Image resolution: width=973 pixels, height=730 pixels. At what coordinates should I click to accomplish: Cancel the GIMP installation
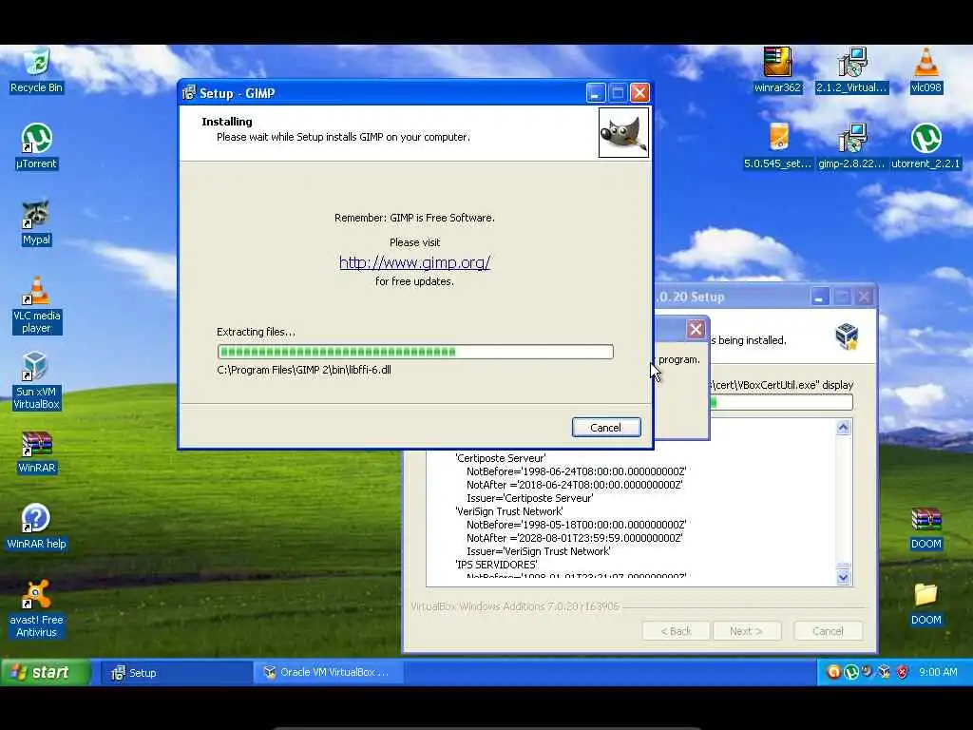pos(605,427)
